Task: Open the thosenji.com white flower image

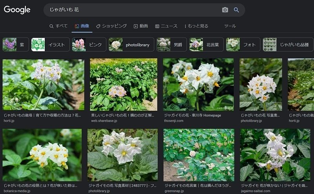Action: click(198, 84)
